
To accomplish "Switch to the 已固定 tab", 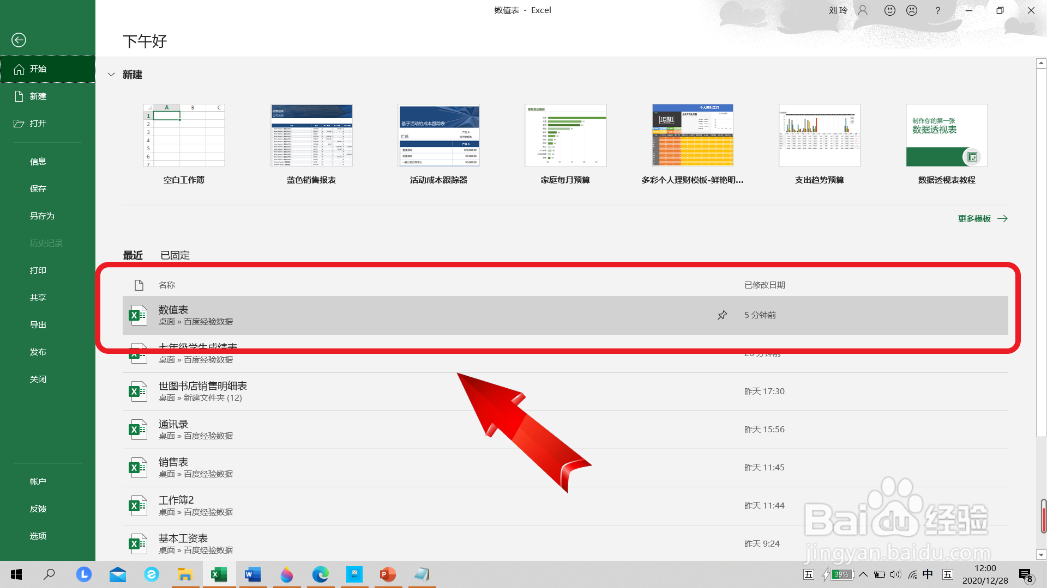I will pyautogui.click(x=175, y=255).
